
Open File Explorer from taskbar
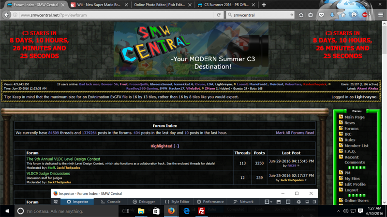point(141,211)
